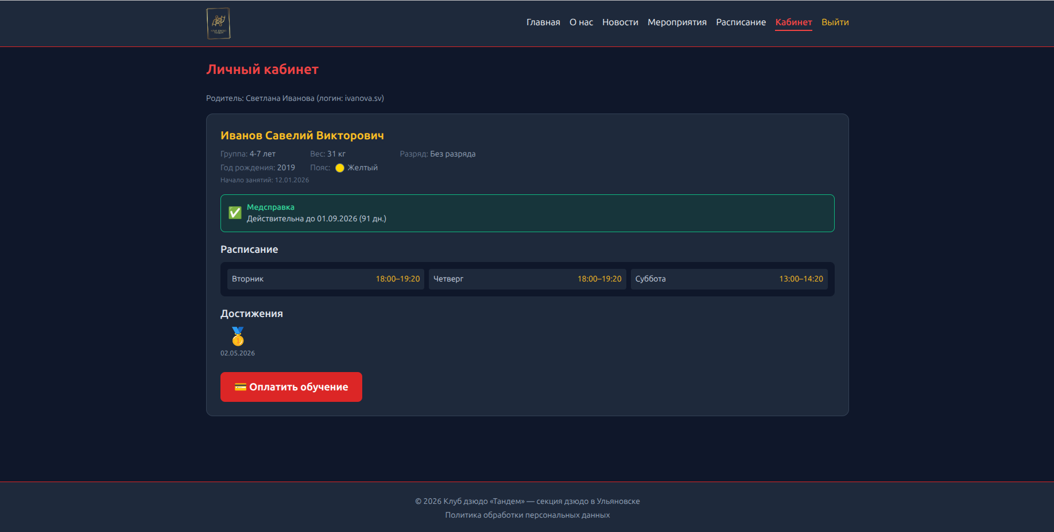The width and height of the screenshot is (1054, 532).
Task: Click the Вес: 31 кг value
Action: coord(328,154)
